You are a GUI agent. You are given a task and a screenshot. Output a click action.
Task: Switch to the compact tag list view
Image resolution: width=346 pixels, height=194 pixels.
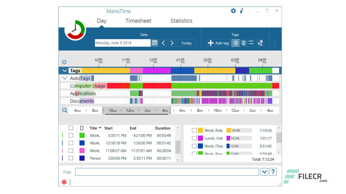tap(243, 43)
